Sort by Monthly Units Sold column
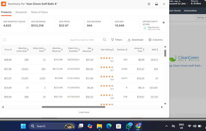The width and height of the screenshot is (206, 131). click(22, 50)
